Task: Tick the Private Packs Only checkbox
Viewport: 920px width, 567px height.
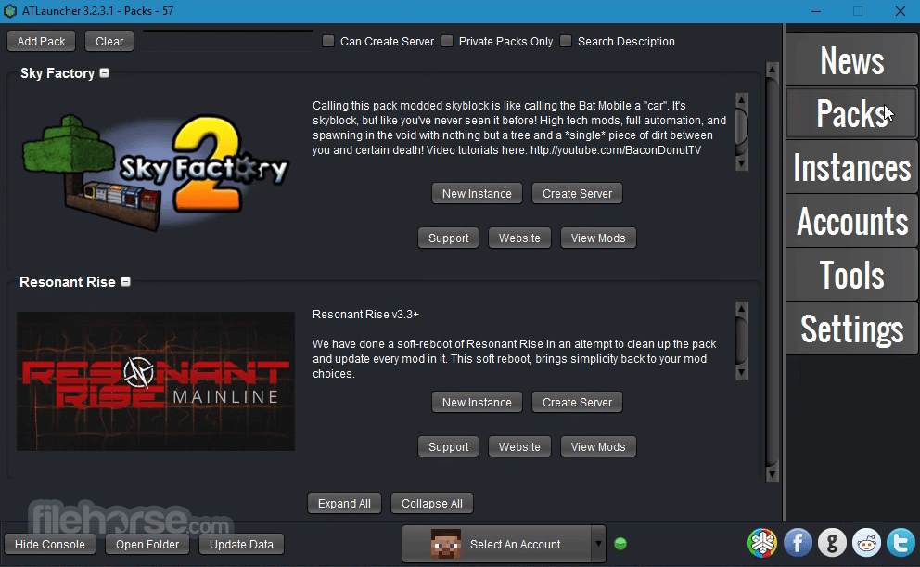Action: pyautogui.click(x=447, y=41)
